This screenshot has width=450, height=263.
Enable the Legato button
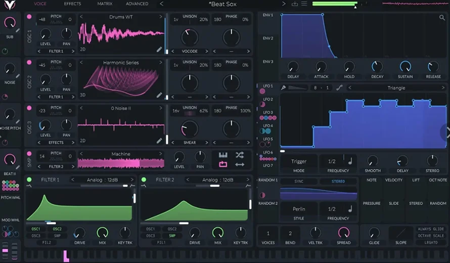click(431, 242)
